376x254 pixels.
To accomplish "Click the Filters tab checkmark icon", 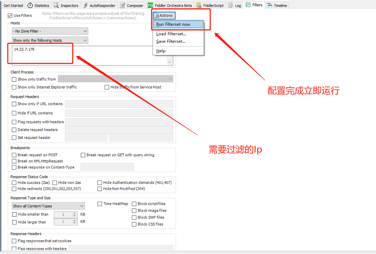I will 248,5.
